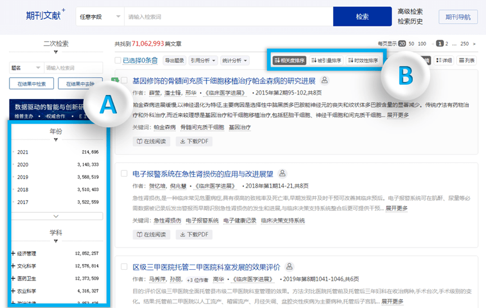This screenshot has height=308, width=486.
Task: Show 20 results per page
Action: click(402, 43)
